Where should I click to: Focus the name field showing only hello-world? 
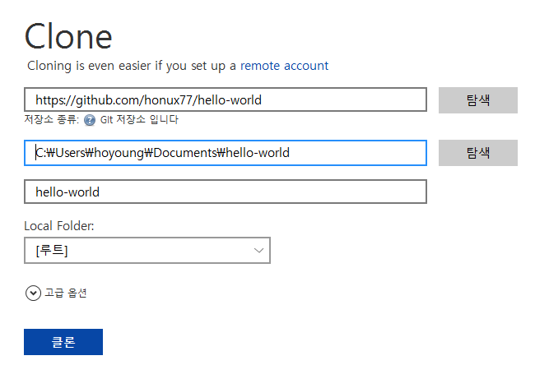pyautogui.click(x=226, y=192)
